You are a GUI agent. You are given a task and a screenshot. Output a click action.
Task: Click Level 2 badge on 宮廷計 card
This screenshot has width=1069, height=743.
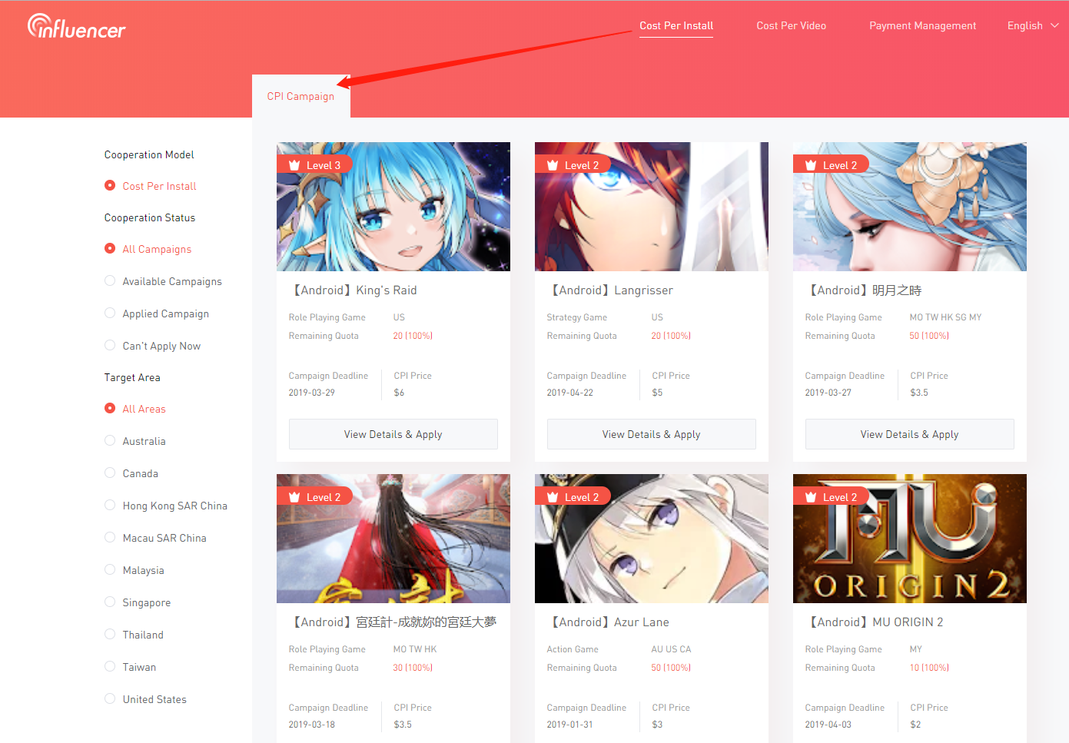click(x=314, y=496)
